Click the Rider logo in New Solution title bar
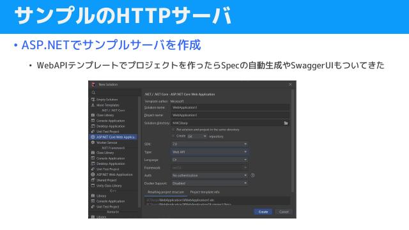 click(93, 84)
